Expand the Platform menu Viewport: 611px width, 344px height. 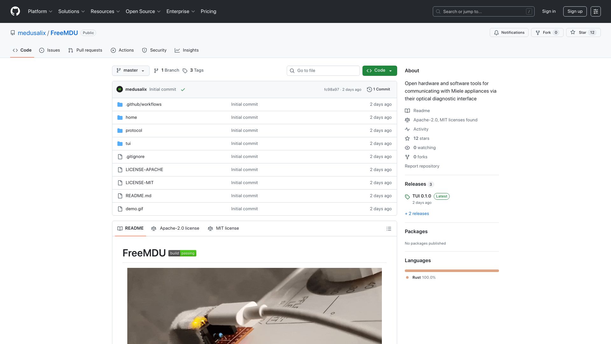pyautogui.click(x=40, y=11)
